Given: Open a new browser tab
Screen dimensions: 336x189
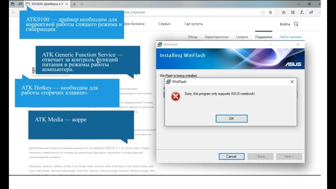Looking at the screenshot, I should tap(75, 4).
